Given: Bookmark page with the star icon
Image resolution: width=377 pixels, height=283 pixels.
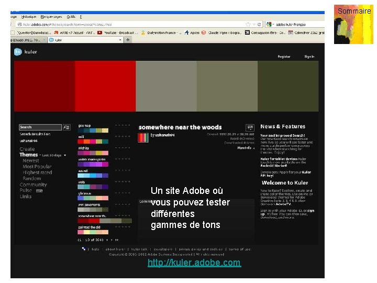Looking at the screenshot, I should click(x=248, y=24).
